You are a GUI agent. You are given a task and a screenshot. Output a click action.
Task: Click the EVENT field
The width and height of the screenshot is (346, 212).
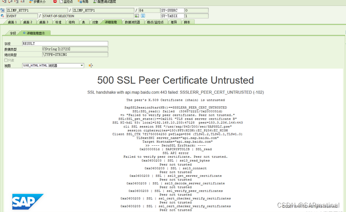[x=22, y=16]
